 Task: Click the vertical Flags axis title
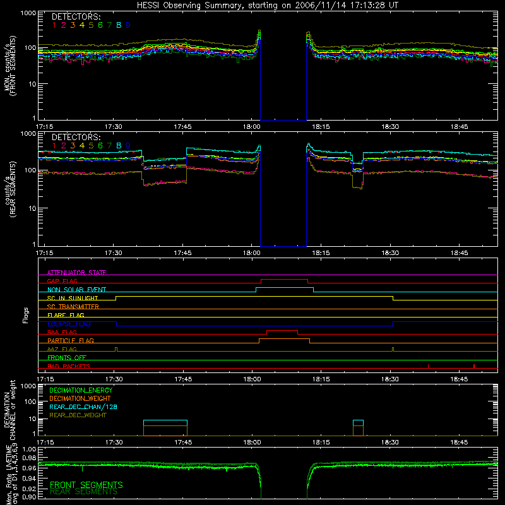point(25,315)
